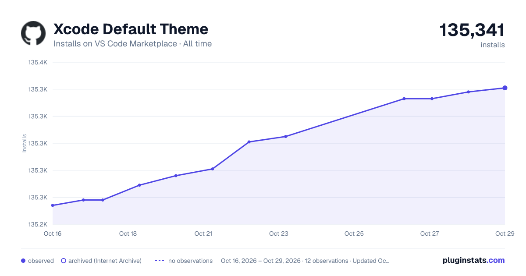The height and width of the screenshot is (276, 526).
Task: Toggle the archived (Internet Archive) legend entry
Action: (101, 261)
